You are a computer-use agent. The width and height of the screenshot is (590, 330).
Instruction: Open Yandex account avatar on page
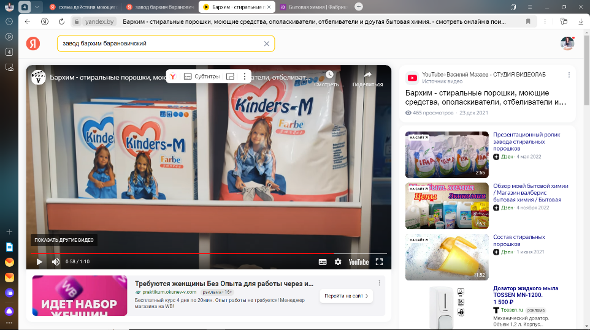point(567,43)
